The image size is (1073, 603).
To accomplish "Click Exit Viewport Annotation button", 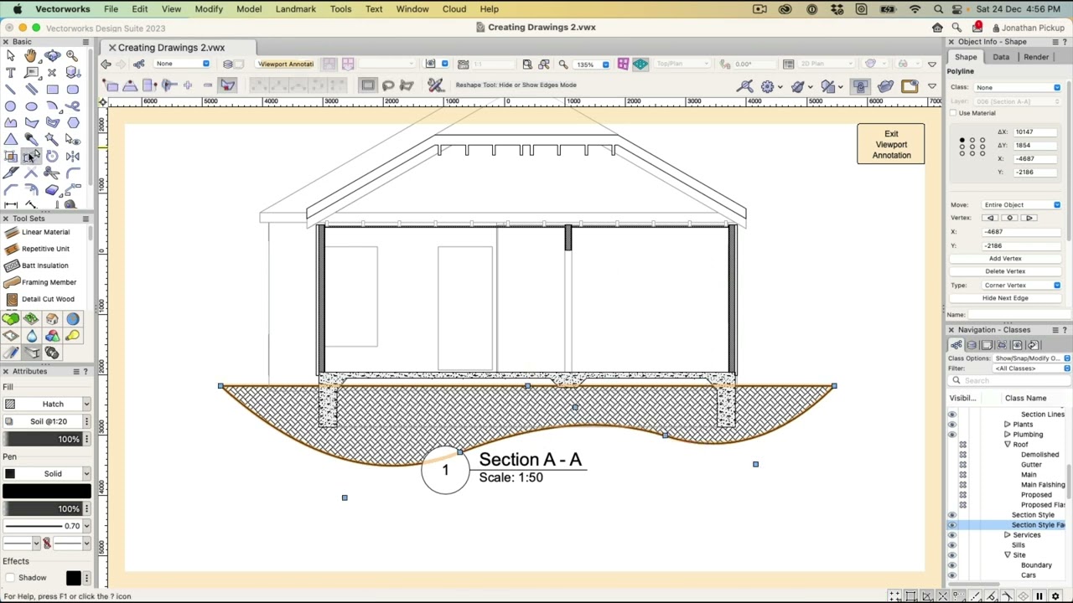I will click(891, 144).
